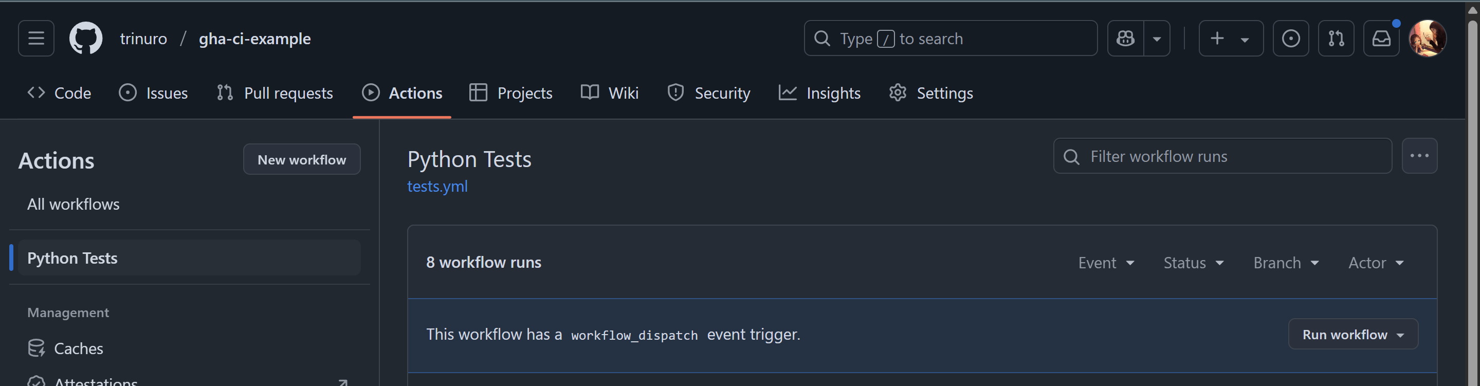
Task: Switch to the Security tab
Action: click(x=708, y=93)
